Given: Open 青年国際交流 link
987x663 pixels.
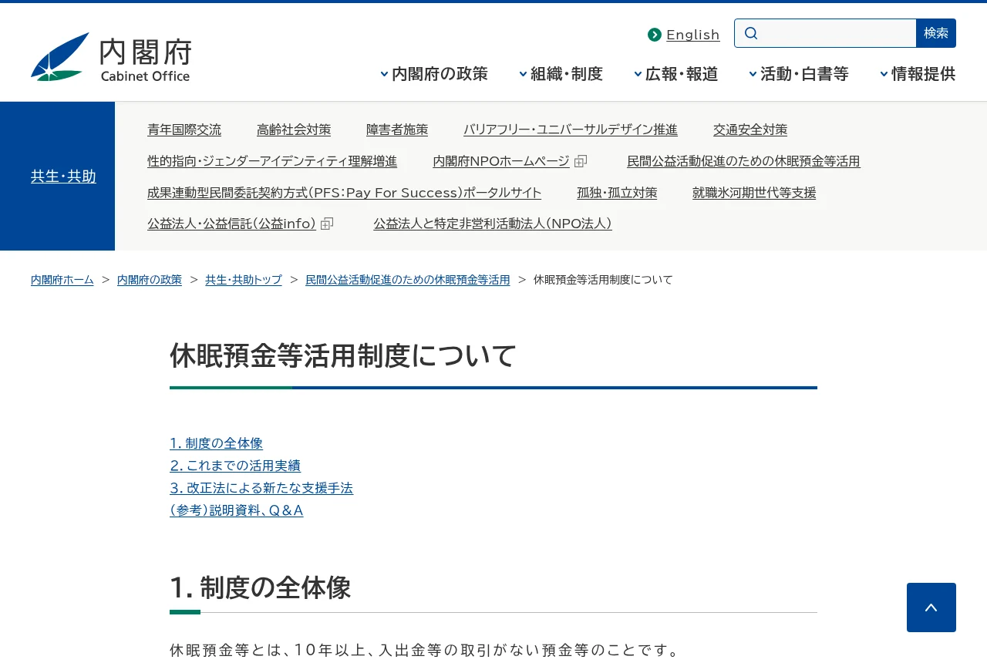Looking at the screenshot, I should tap(184, 130).
